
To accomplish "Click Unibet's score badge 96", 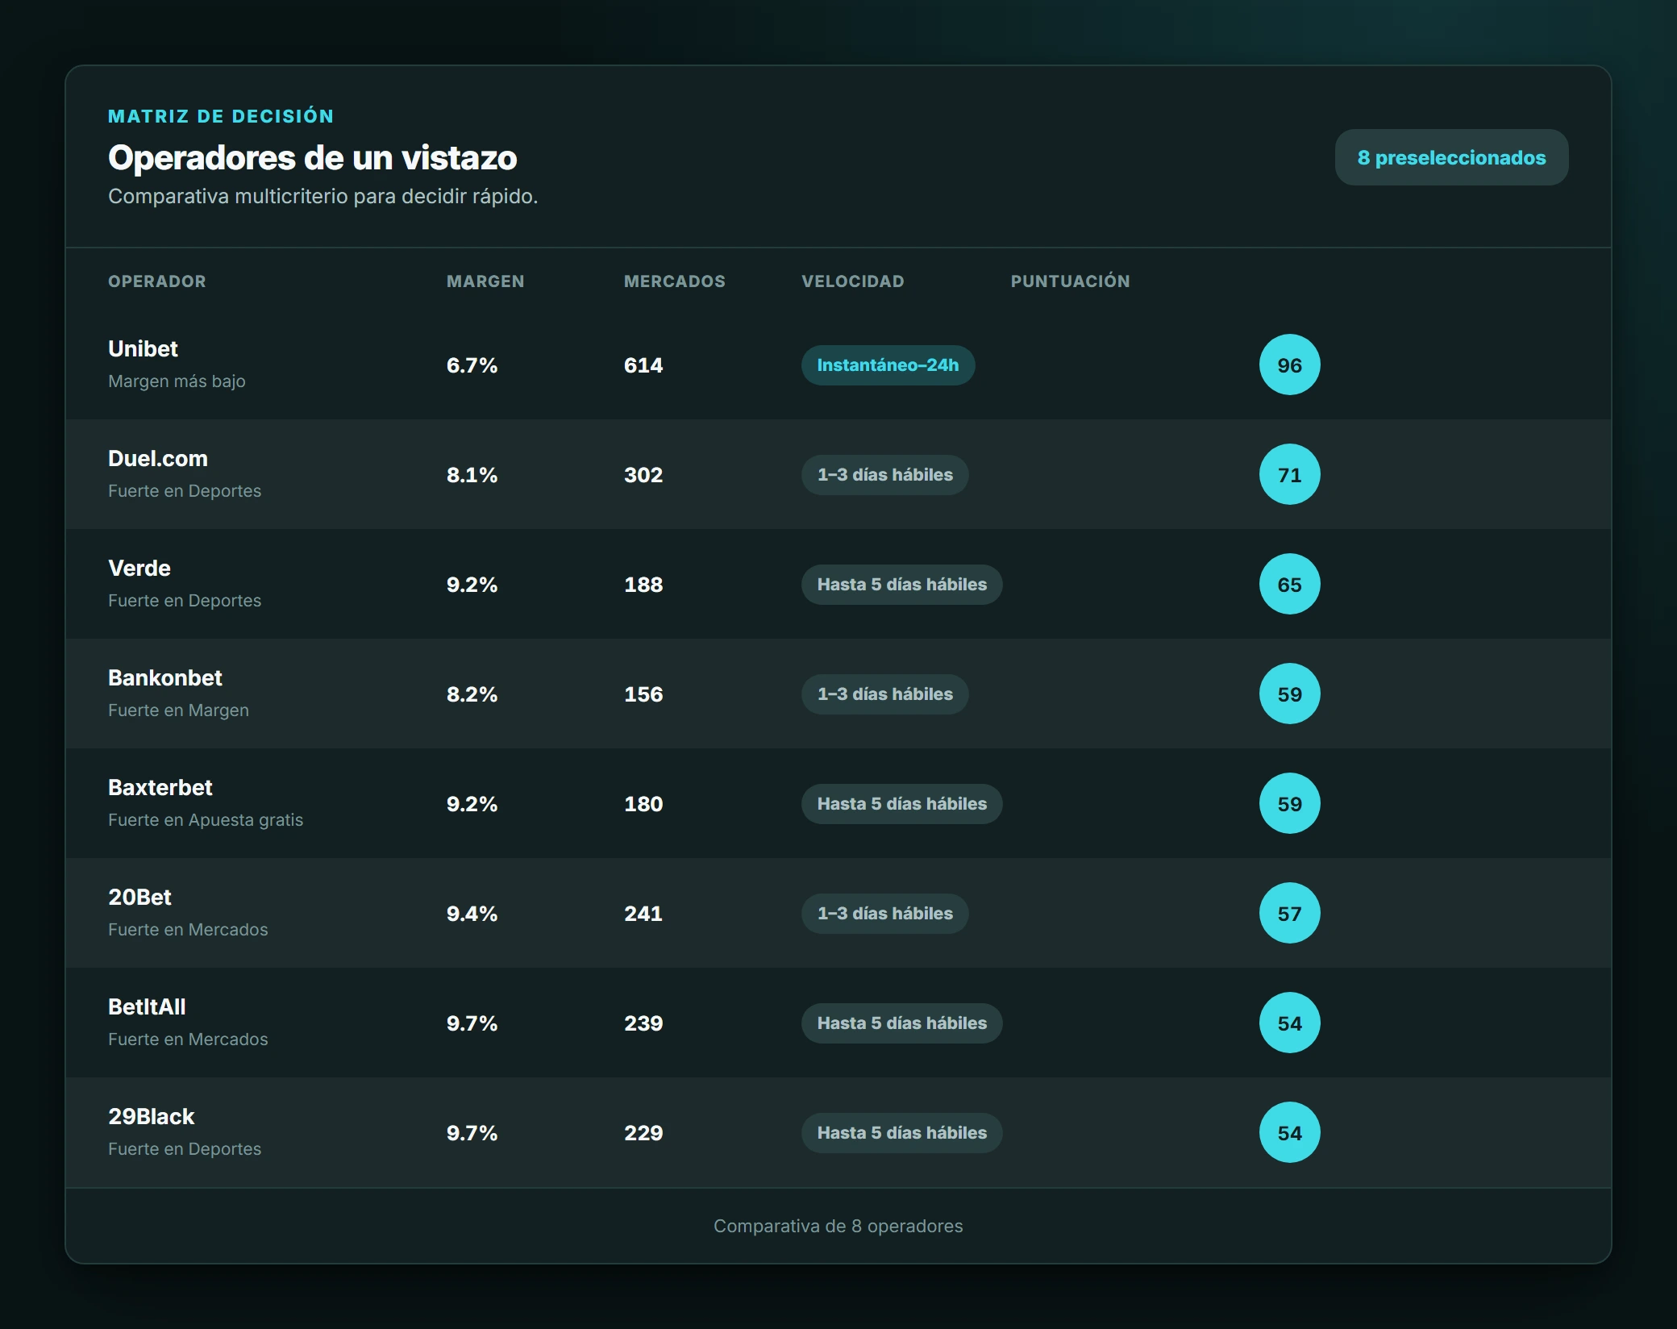I will [1289, 365].
